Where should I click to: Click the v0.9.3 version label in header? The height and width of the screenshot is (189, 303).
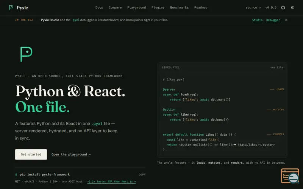pyautogui.click(x=271, y=8)
